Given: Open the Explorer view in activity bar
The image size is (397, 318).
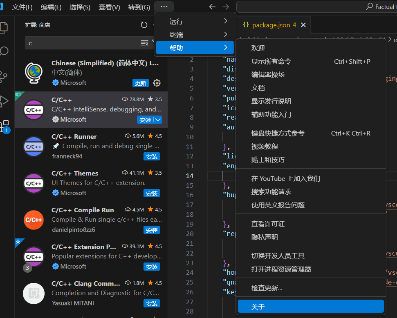Looking at the screenshot, I should pyautogui.click(x=4, y=28).
